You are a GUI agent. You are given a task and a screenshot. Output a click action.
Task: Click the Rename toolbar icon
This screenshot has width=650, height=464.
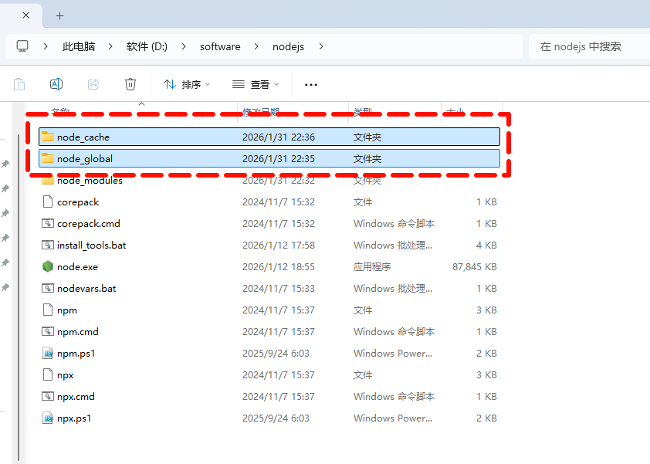tap(56, 84)
